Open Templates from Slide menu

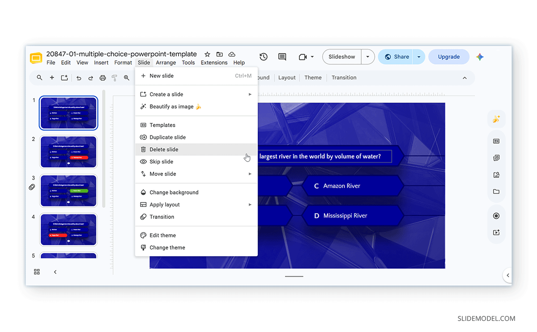(196, 125)
